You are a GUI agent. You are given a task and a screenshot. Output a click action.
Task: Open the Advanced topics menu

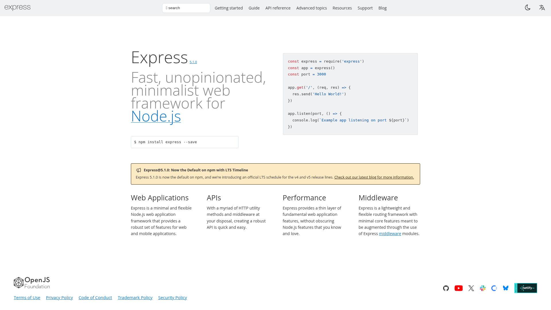[x=311, y=8]
